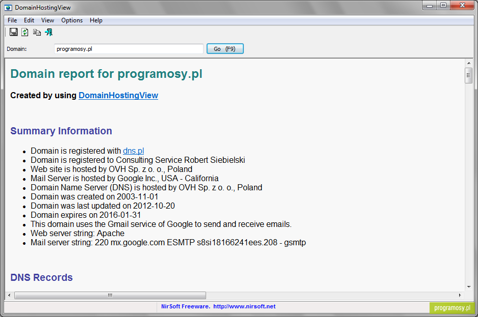
Task: Open the Help menu
Action: pos(96,20)
